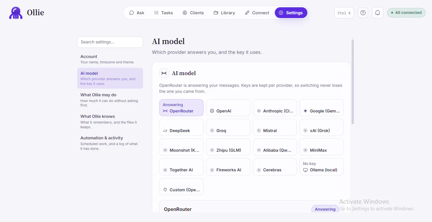Open the Tasks tab
Viewport: 432px width, 222px height.
click(x=163, y=13)
